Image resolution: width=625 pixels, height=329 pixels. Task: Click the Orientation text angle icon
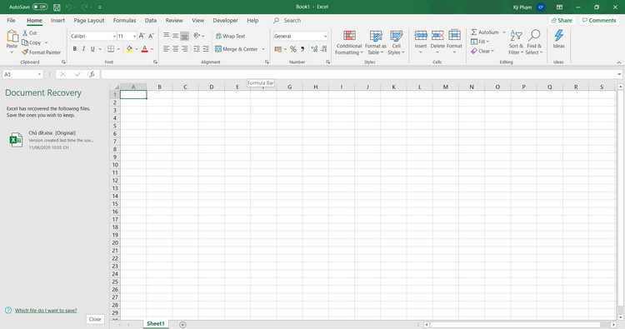197,36
